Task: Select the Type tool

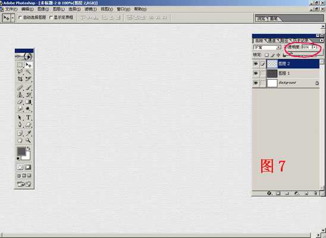Action: coord(28,118)
